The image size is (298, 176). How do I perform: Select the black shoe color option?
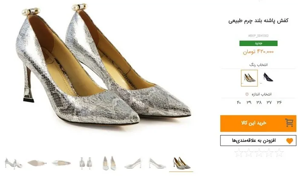click(x=268, y=77)
